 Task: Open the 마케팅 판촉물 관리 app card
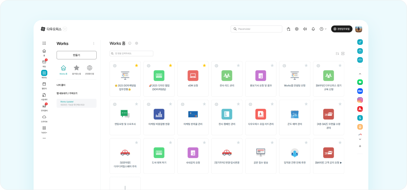click(x=193, y=117)
